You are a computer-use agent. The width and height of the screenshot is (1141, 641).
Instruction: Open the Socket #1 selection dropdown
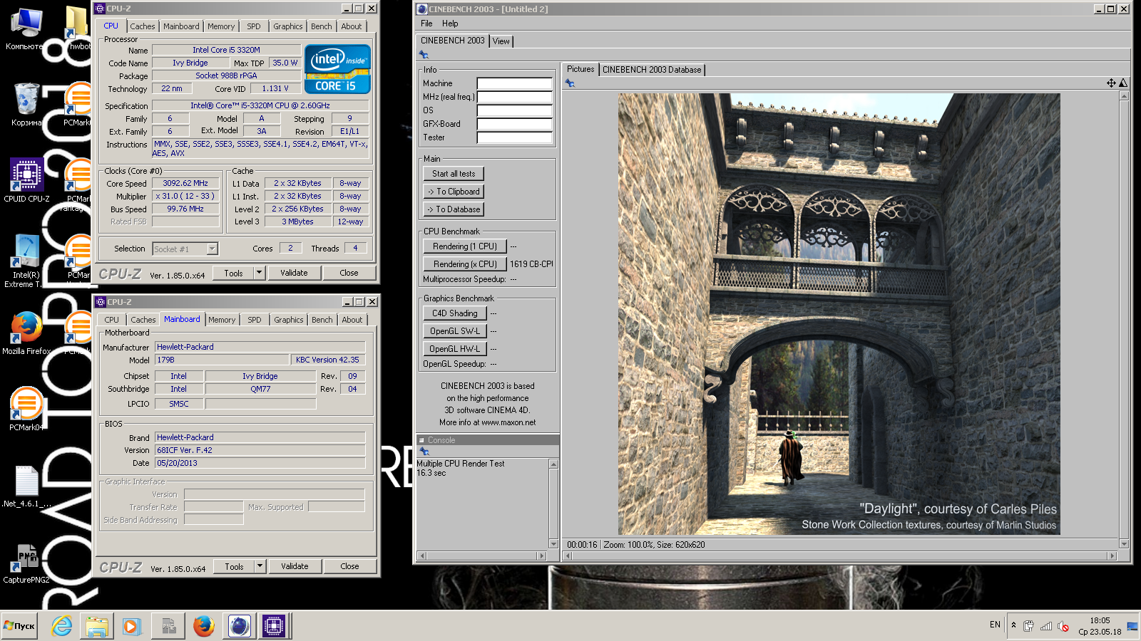pos(212,249)
